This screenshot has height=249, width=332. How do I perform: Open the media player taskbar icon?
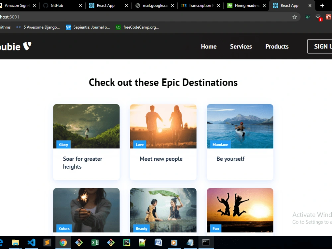coord(174,242)
